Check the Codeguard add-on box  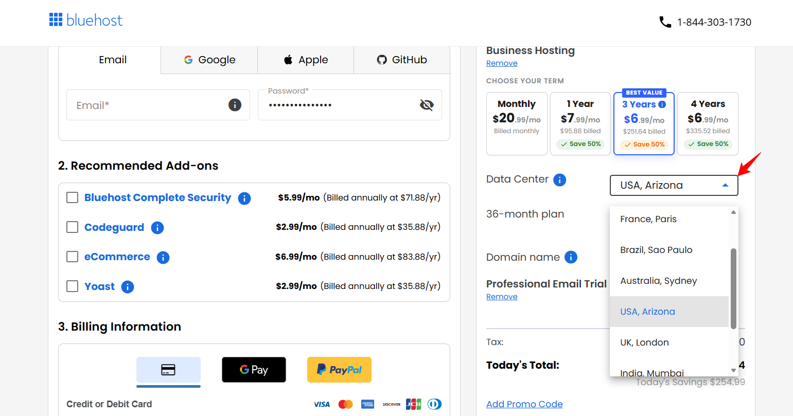(x=73, y=227)
